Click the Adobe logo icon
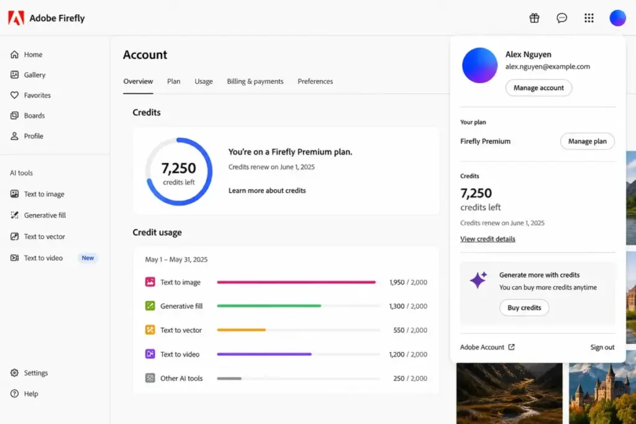Image resolution: width=636 pixels, height=424 pixels. click(16, 18)
